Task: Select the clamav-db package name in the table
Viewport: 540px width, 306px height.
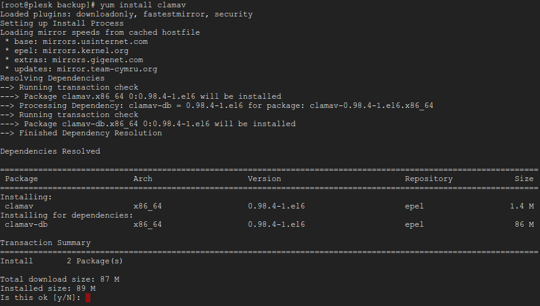Action: 26,224
